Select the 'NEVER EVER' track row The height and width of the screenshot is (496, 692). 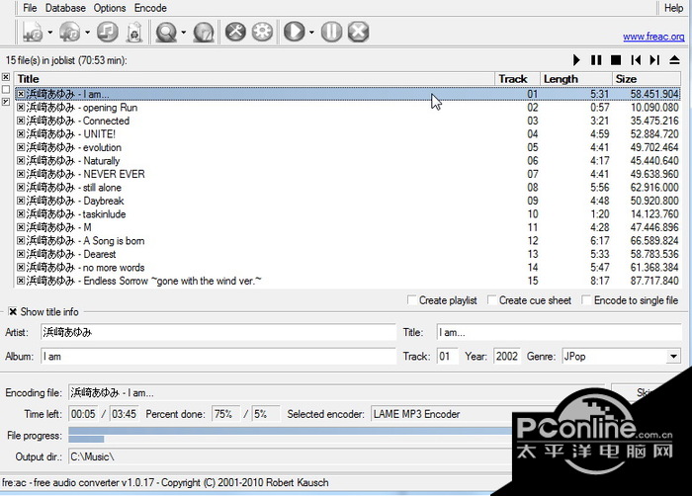click(348, 174)
